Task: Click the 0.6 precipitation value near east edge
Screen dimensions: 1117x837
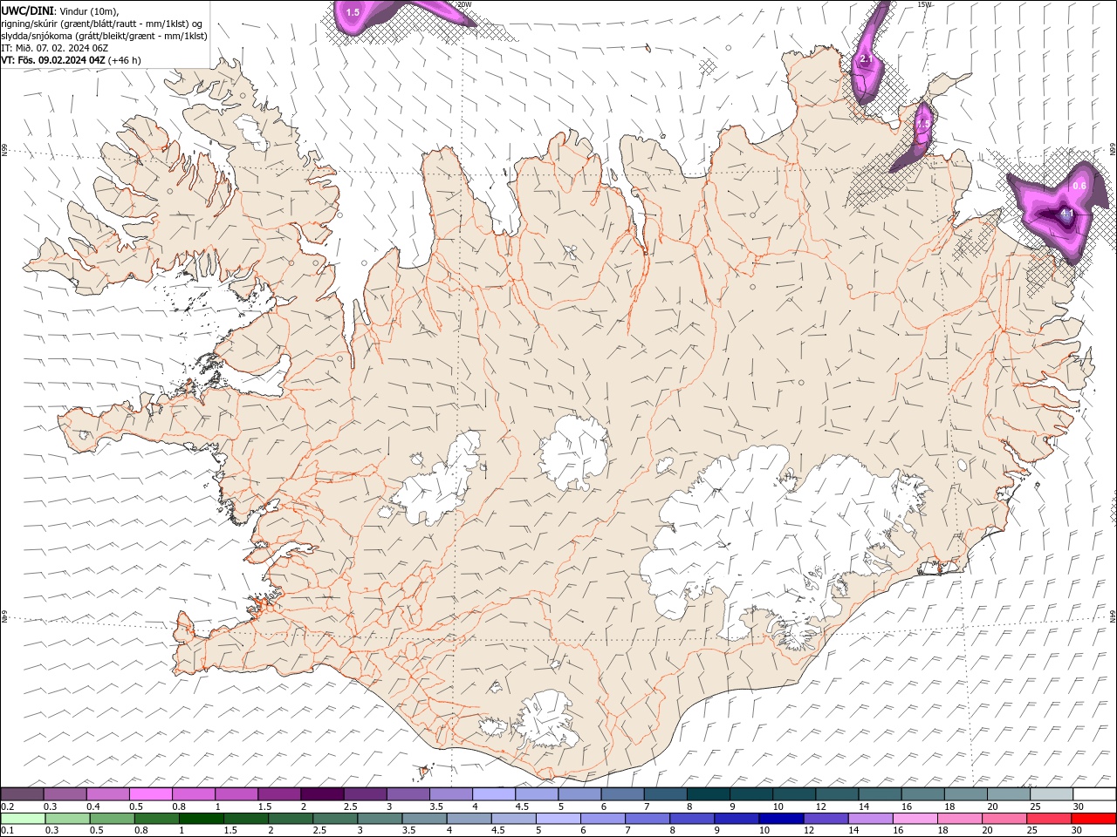Action: pos(1079,186)
